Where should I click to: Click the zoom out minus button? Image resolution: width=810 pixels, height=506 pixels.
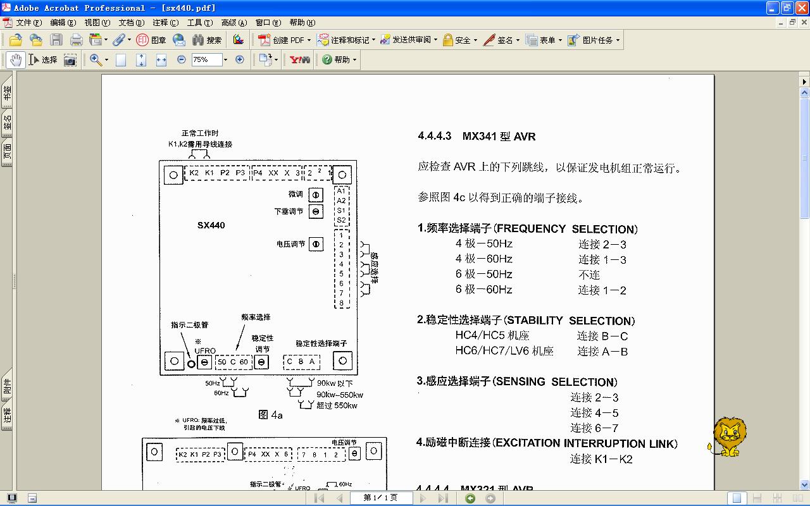(182, 59)
